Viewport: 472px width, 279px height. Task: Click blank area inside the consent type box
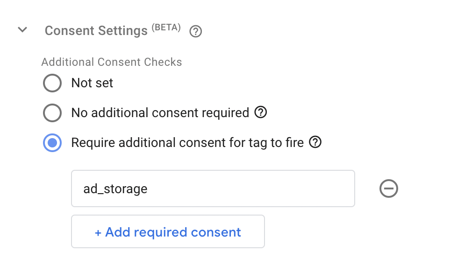coord(250,188)
